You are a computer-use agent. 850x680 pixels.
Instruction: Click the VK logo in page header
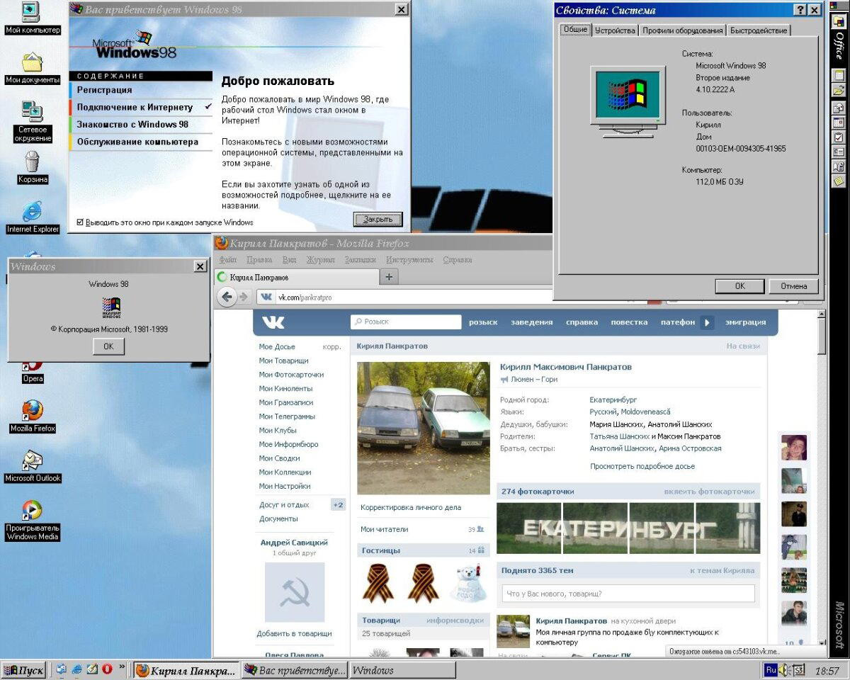tap(273, 322)
